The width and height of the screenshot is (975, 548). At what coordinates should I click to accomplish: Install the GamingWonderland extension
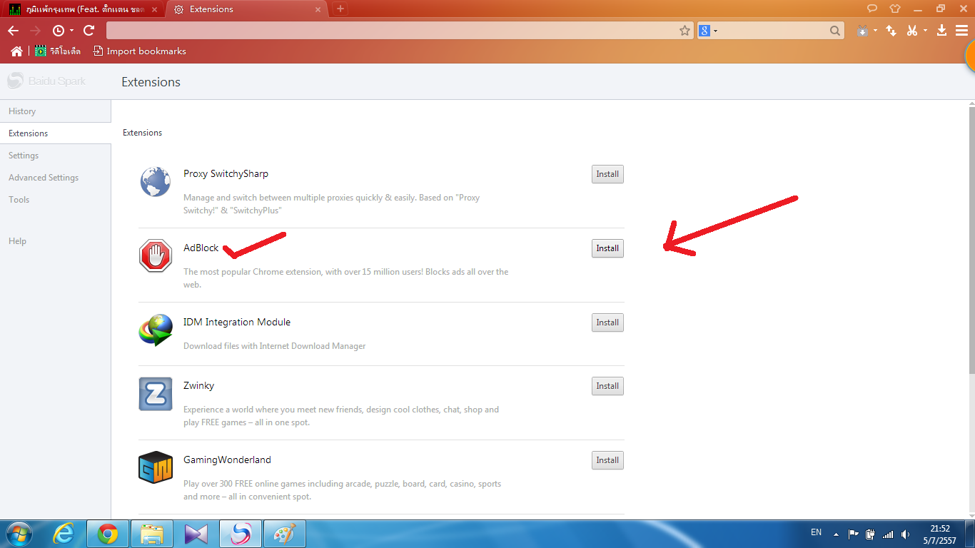(x=607, y=460)
